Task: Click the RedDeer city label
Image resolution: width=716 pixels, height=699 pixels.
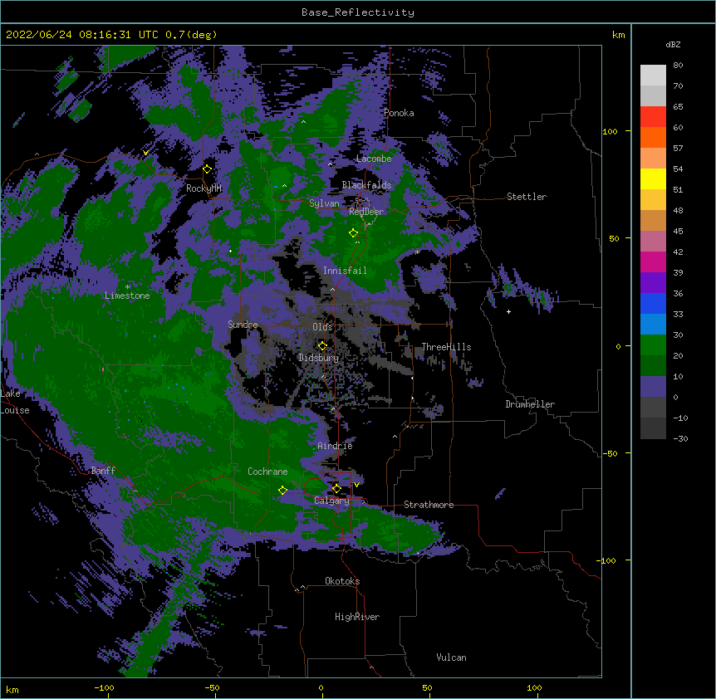Action: point(366,212)
